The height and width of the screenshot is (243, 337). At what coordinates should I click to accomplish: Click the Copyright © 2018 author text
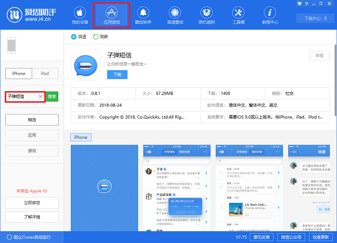click(142, 117)
